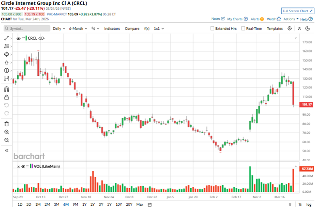The height and width of the screenshot is (207, 316).
Task: Open the Help link
Action: pyautogui.click(x=306, y=19)
